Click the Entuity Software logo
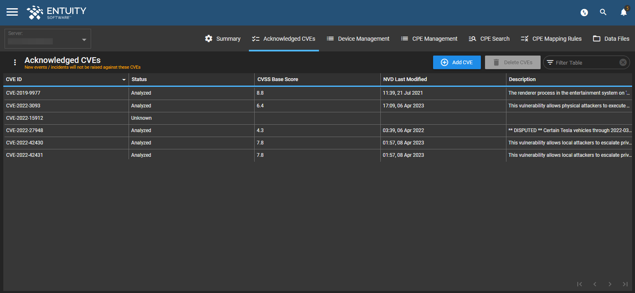Viewport: 635px width, 293px height. (56, 12)
